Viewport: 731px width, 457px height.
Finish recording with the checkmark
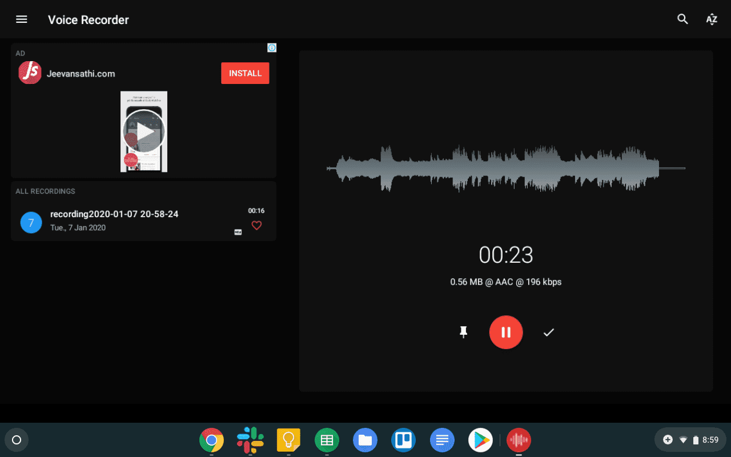coord(548,332)
